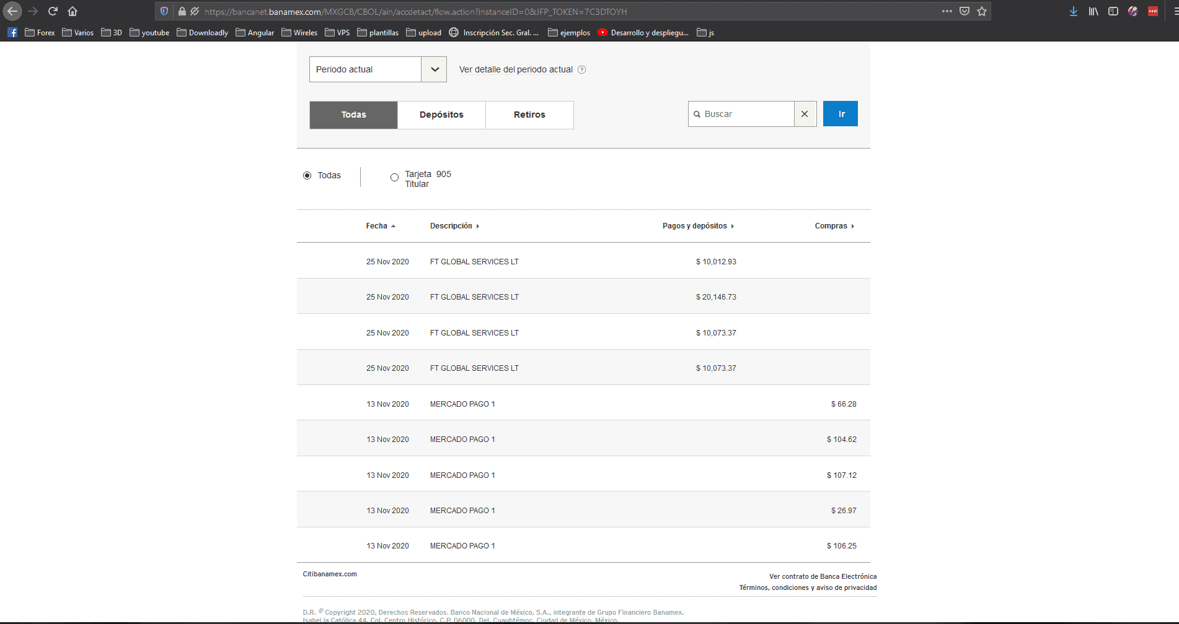Switch to the Depósitos tab

441,115
